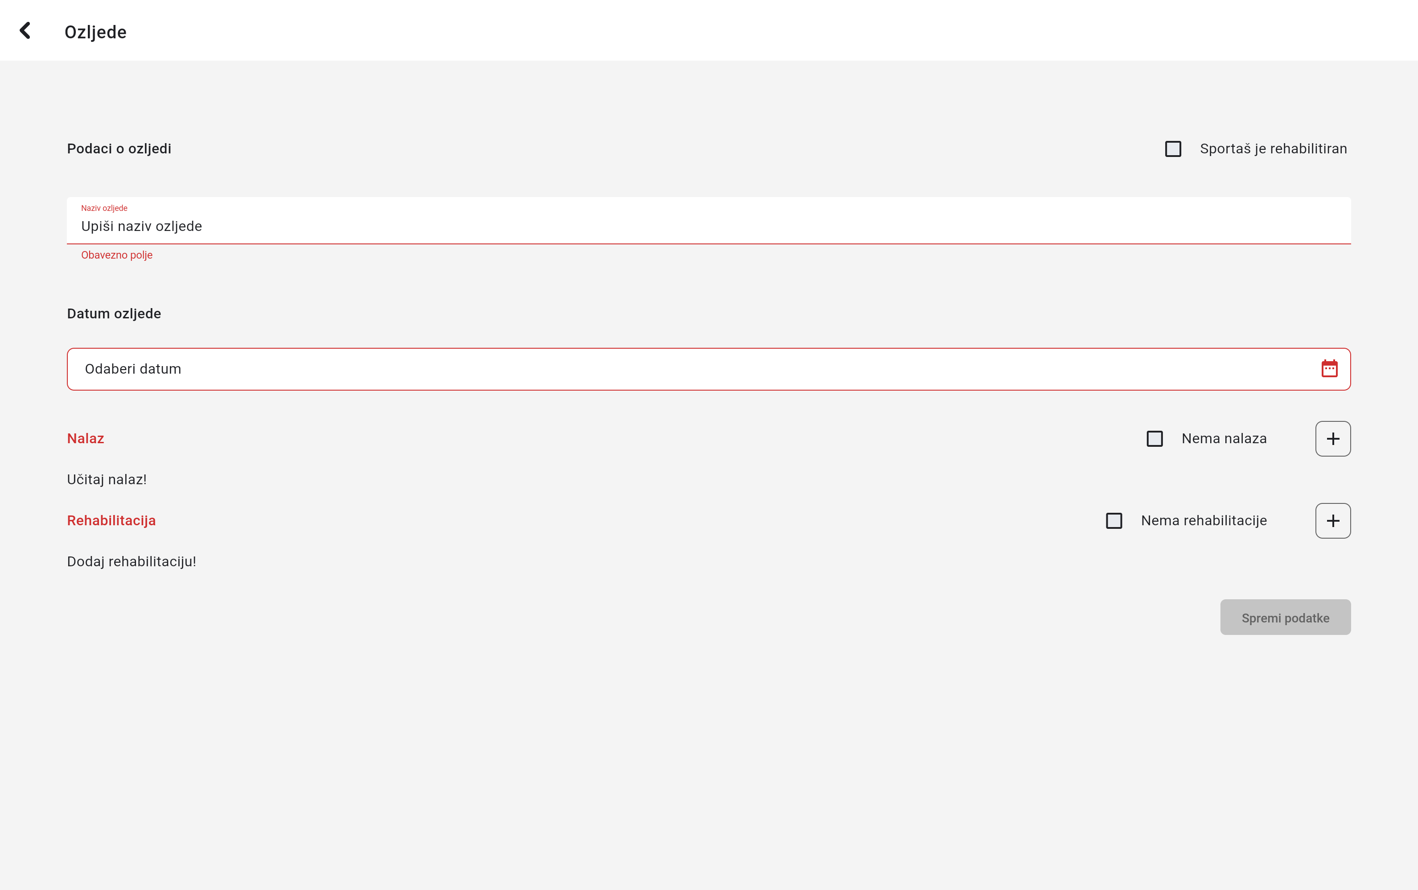The height and width of the screenshot is (890, 1418).
Task: Click the 'Nema nalaza' label text
Action: coord(1224,438)
